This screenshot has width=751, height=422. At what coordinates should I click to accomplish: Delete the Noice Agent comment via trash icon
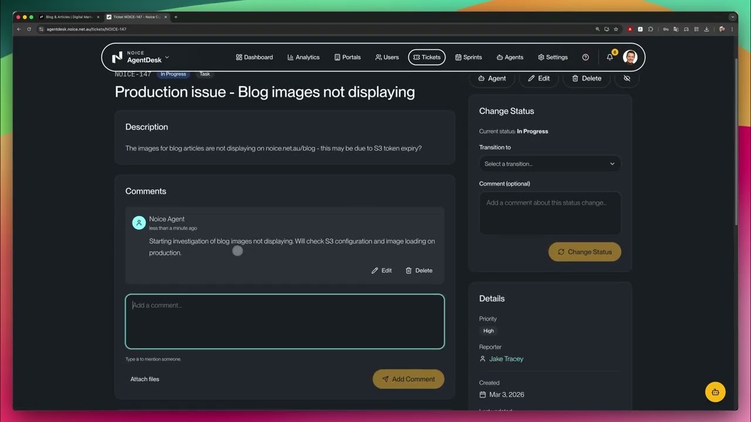click(418, 270)
